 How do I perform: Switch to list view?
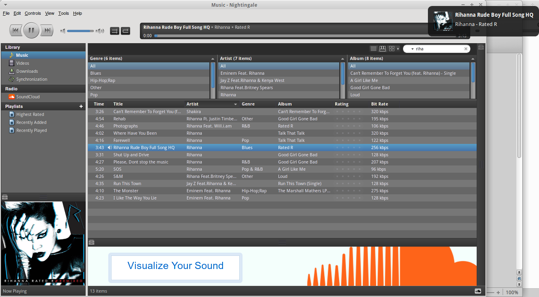(374, 49)
